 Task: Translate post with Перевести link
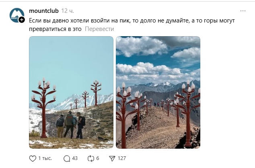(x=99, y=29)
